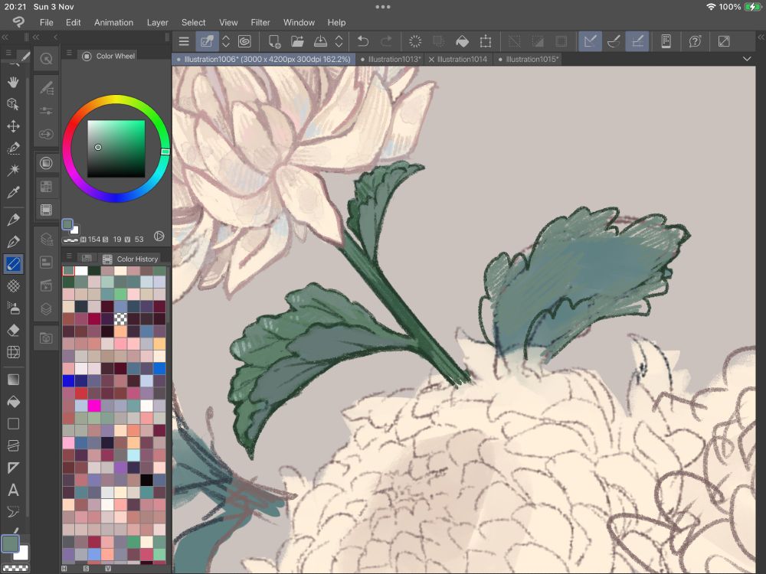Select sub drawing color white swatch
Screen dimensions: 766x574
tap(22, 553)
